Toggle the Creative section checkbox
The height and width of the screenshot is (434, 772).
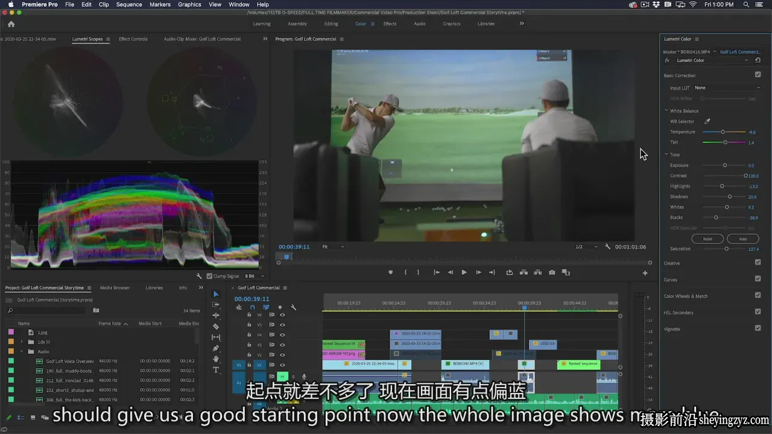point(758,262)
